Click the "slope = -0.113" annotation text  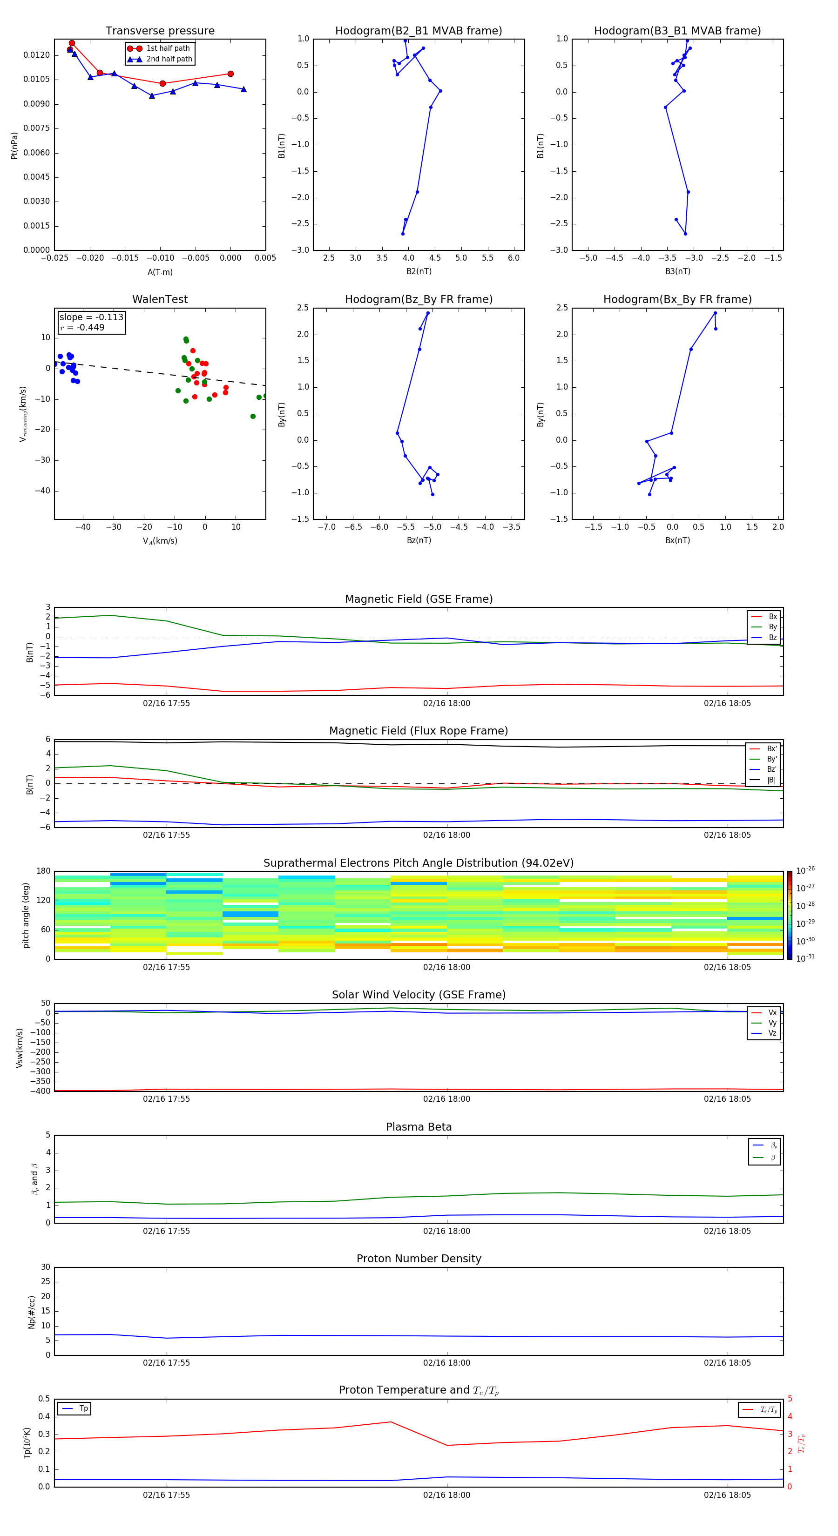point(91,317)
